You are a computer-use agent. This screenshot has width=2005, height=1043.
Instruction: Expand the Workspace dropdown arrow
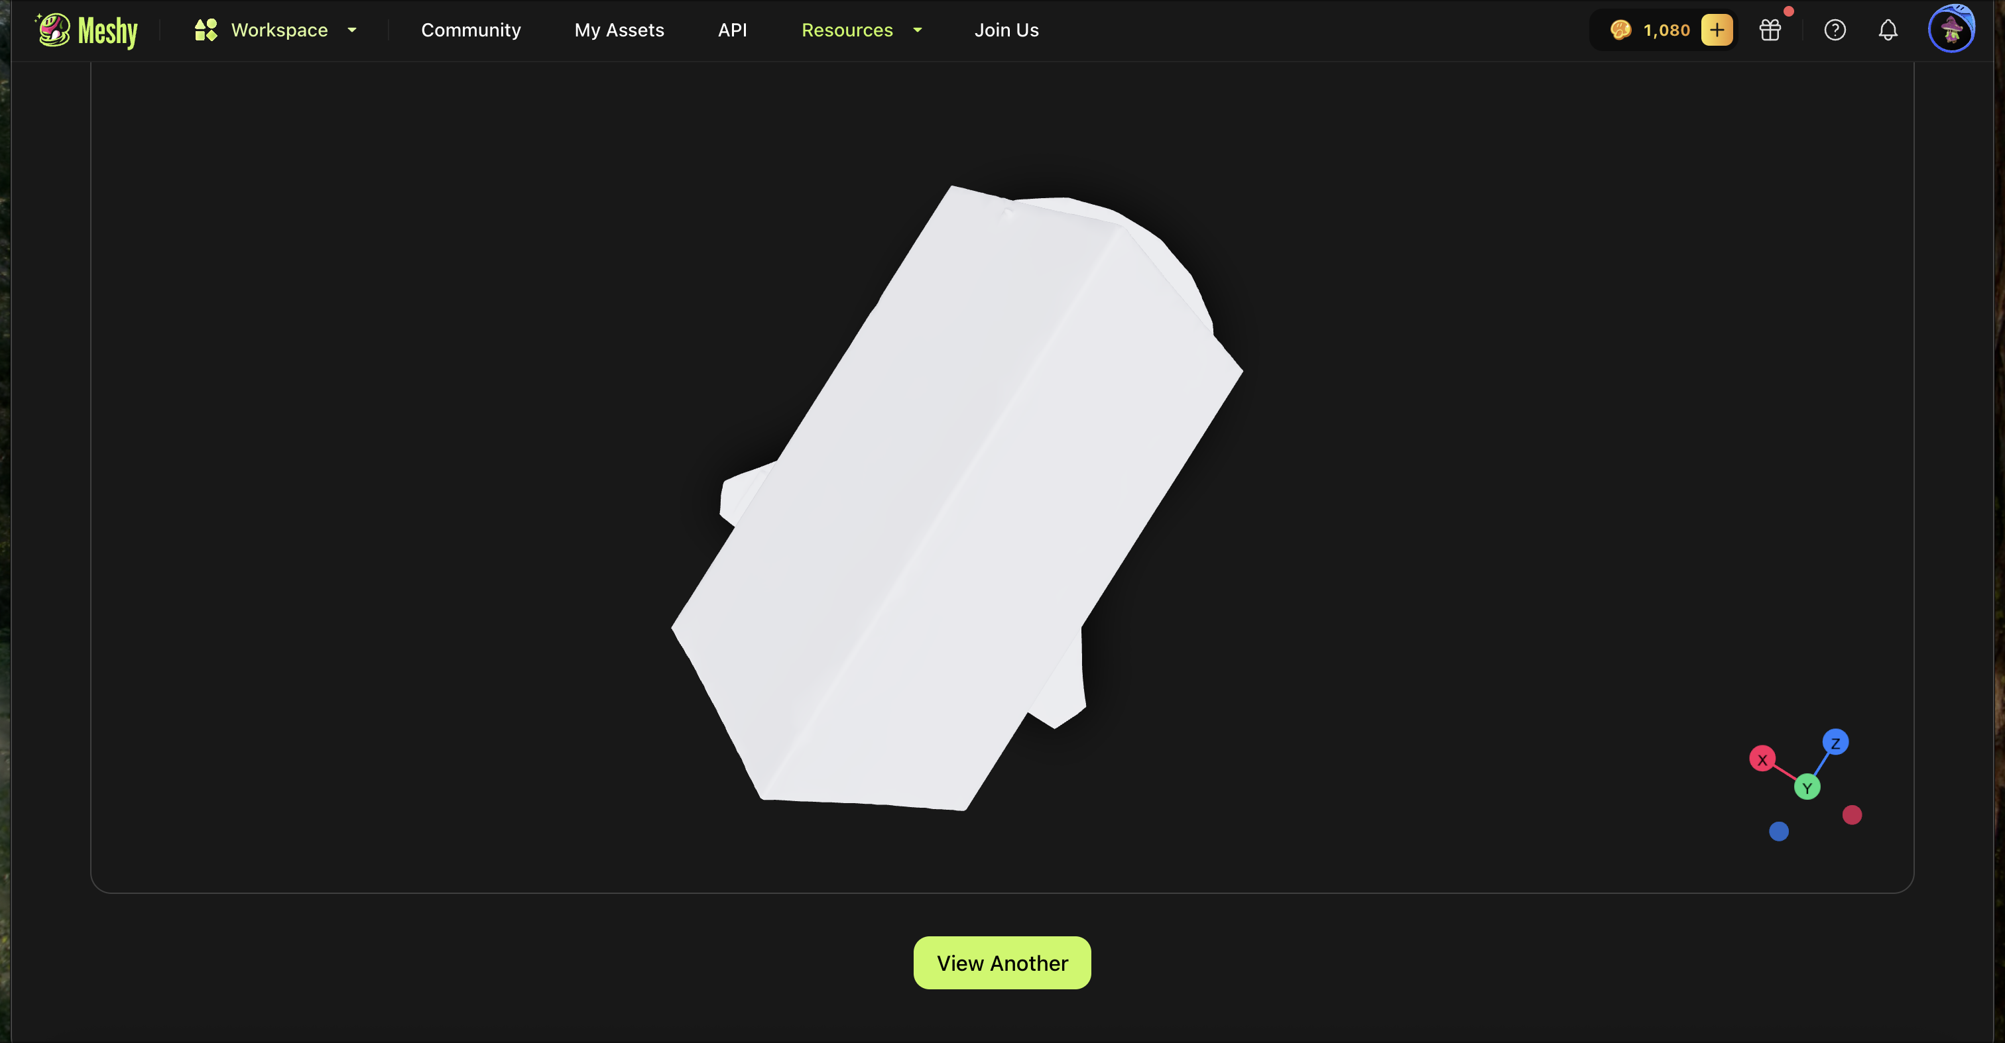[x=352, y=30]
